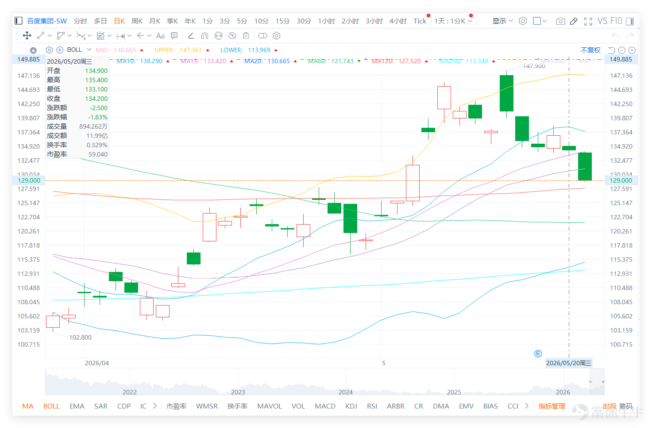Image resolution: width=652 pixels, height=428 pixels.
Task: Select the wave pattern drawing tool
Action: click(x=81, y=36)
